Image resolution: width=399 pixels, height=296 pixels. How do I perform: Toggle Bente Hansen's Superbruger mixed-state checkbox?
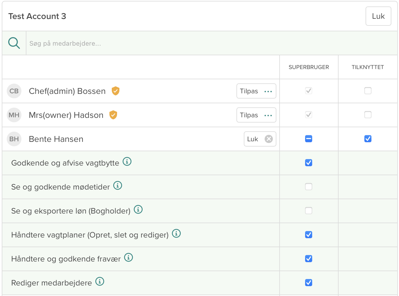tap(309, 139)
